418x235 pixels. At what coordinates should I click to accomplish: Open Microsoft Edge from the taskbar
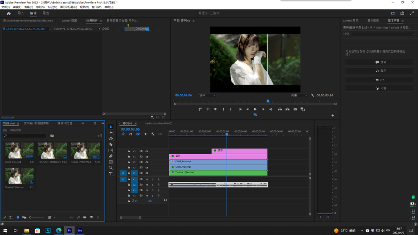pyautogui.click(x=59, y=230)
